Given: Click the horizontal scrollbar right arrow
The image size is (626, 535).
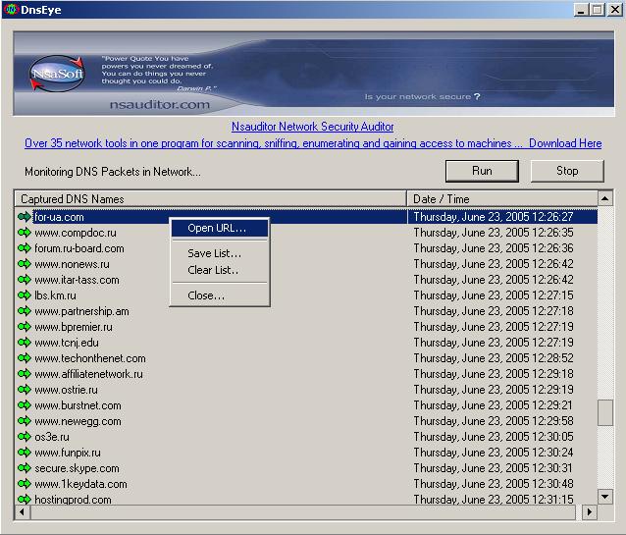Looking at the screenshot, I should [590, 511].
